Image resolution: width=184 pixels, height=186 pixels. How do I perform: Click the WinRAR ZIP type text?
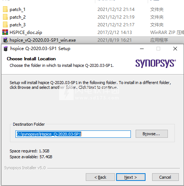pyautogui.click(x=167, y=33)
